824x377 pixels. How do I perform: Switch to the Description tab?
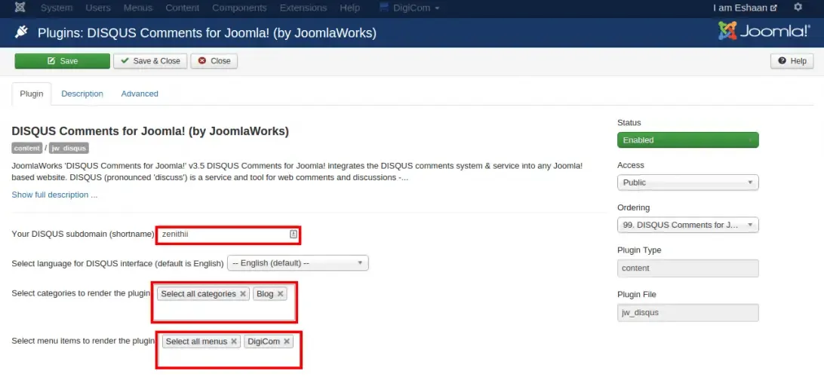(82, 94)
